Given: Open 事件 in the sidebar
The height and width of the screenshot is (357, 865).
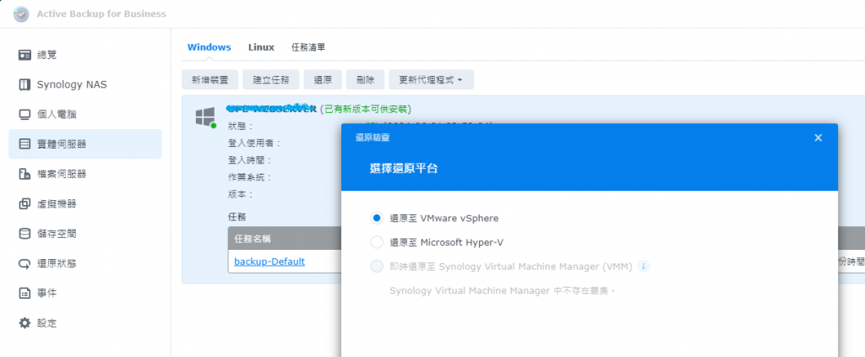Looking at the screenshot, I should coord(85,293).
